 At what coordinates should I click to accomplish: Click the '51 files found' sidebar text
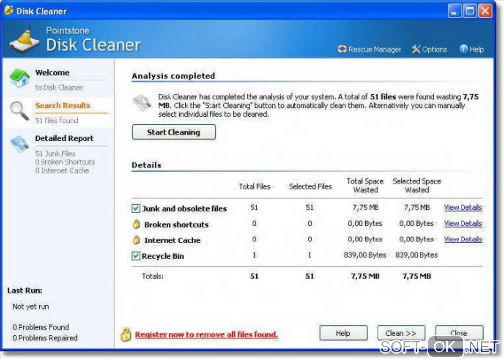(x=56, y=121)
